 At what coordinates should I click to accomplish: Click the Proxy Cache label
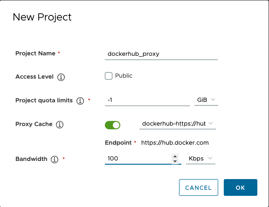coord(34,124)
